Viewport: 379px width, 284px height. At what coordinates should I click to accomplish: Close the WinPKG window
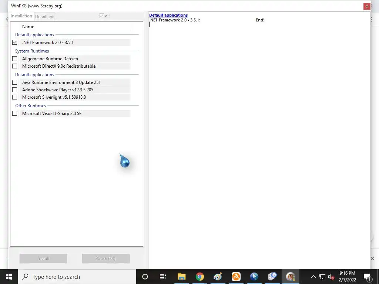tap(367, 6)
